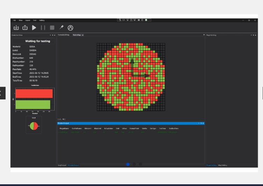Open the File menu

[14, 20]
